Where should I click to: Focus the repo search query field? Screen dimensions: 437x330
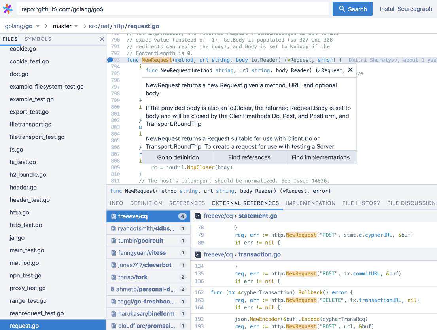click(x=173, y=9)
